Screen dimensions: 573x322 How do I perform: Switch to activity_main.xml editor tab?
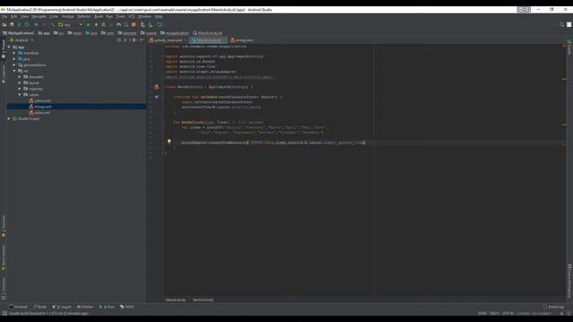[x=168, y=40]
